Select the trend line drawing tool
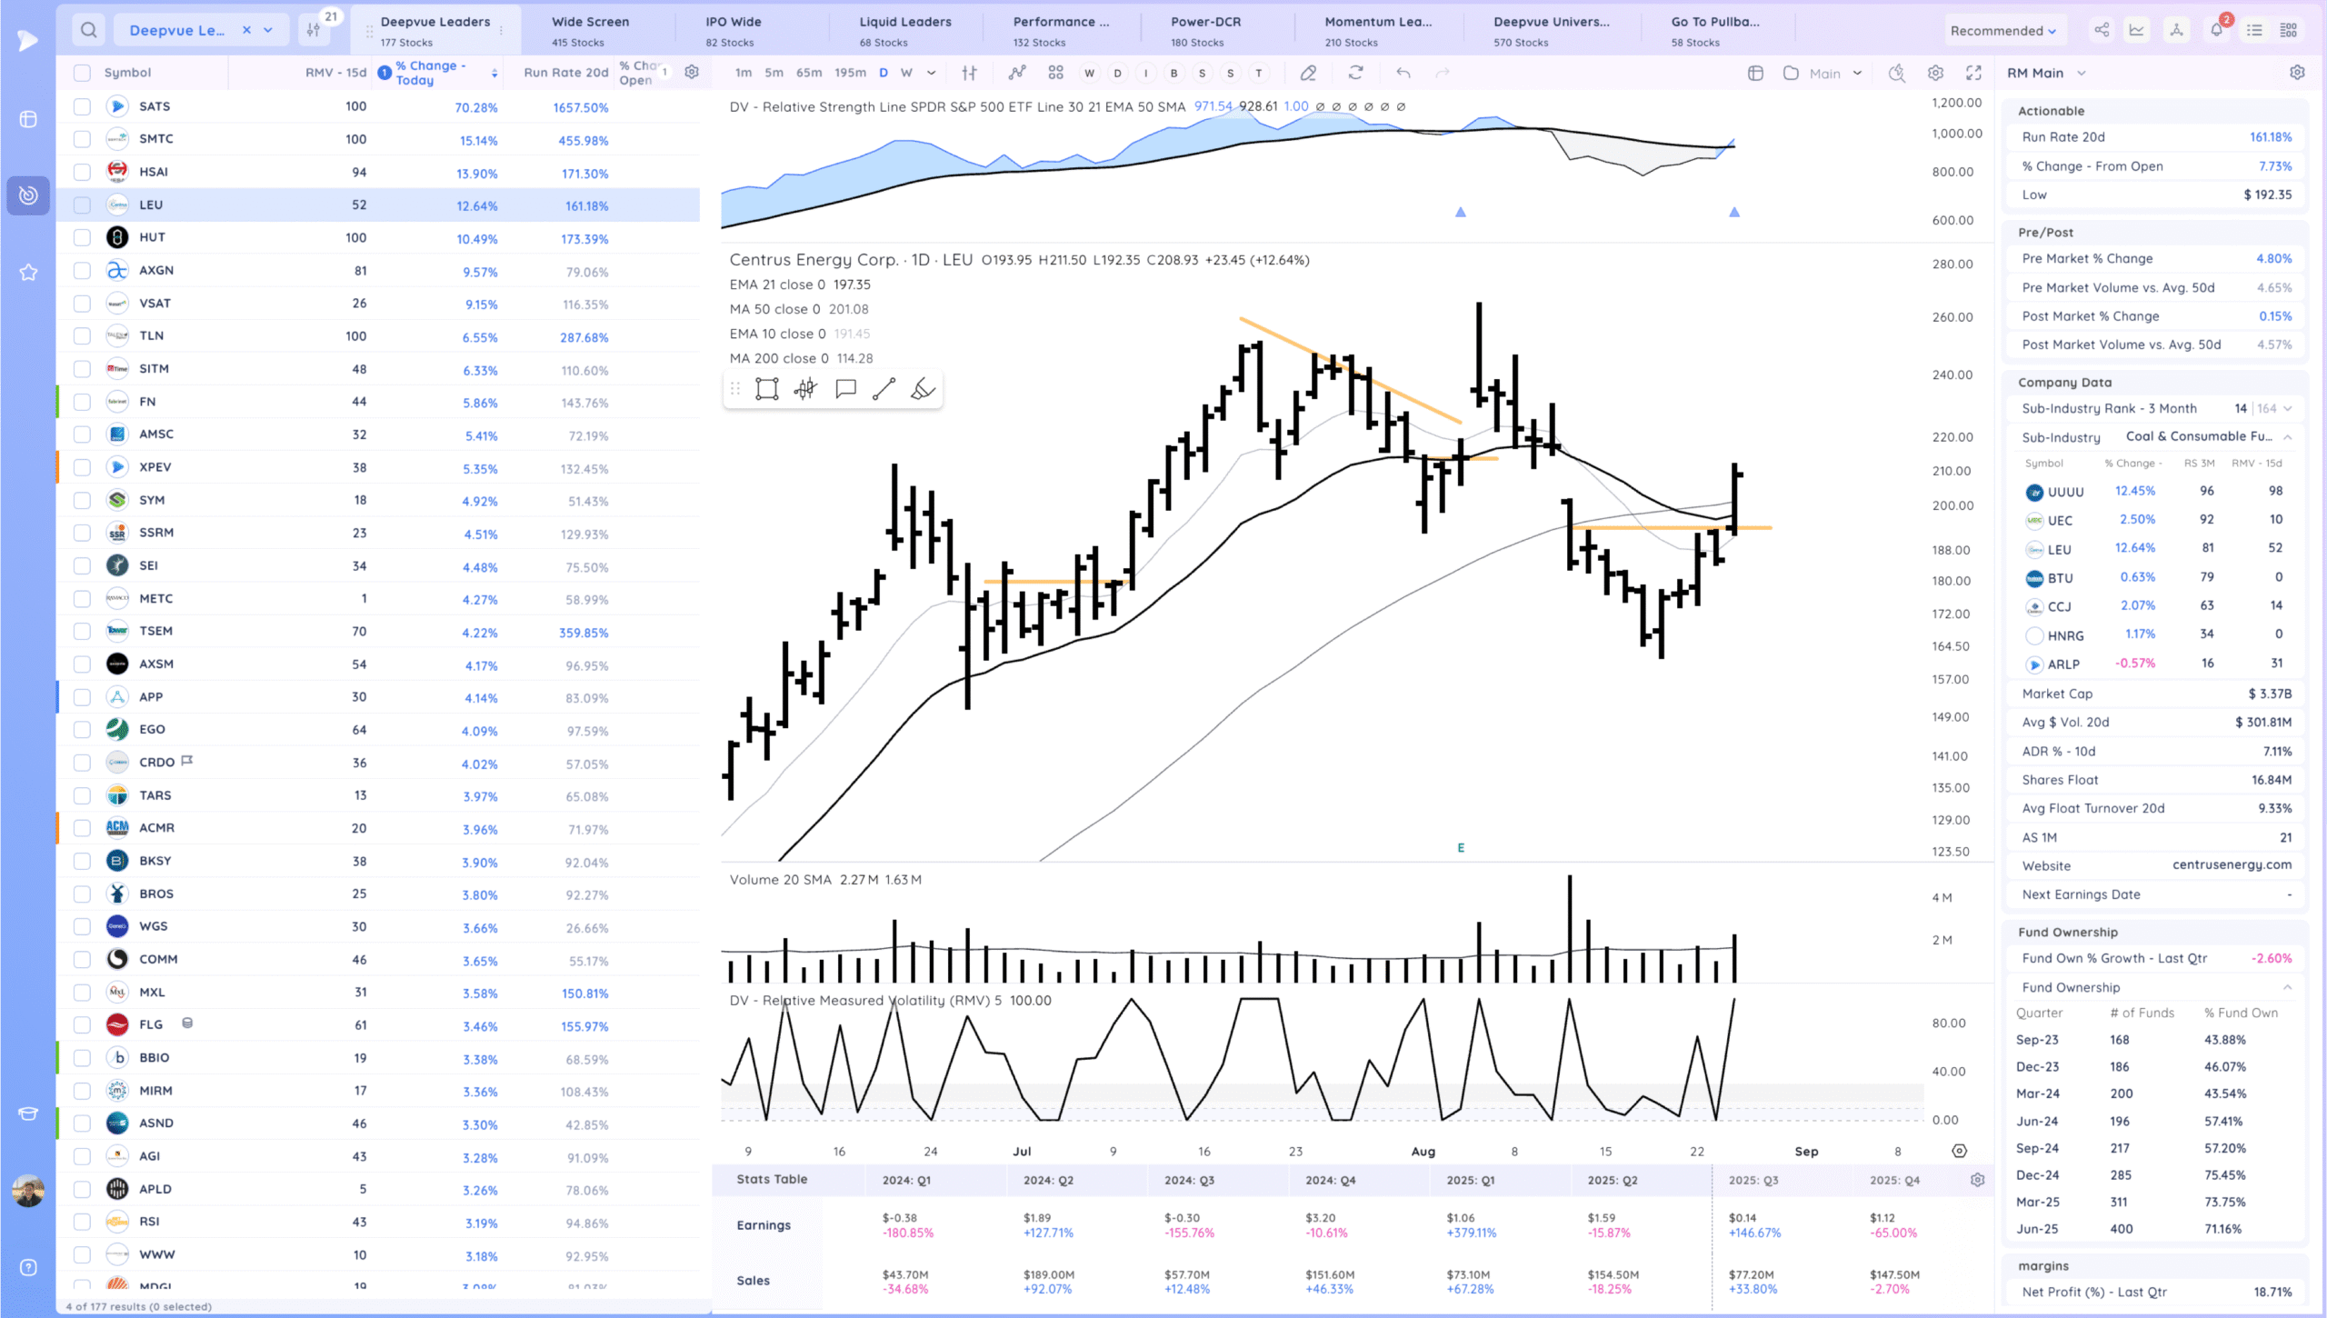This screenshot has width=2327, height=1318. (x=884, y=389)
